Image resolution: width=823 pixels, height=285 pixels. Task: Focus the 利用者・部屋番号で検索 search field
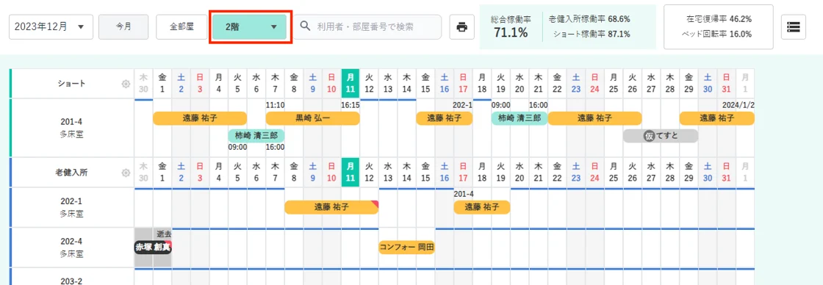367,26
